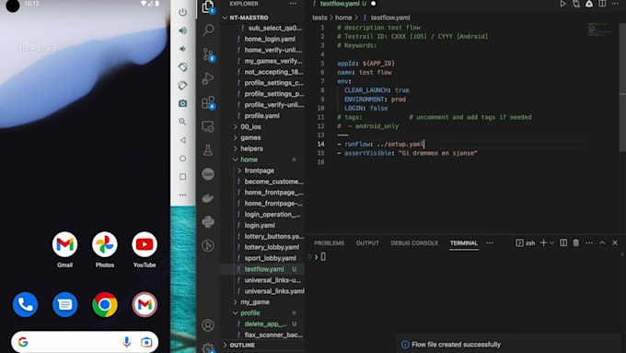Tap Google Lens camera icon in search bar

click(x=146, y=342)
